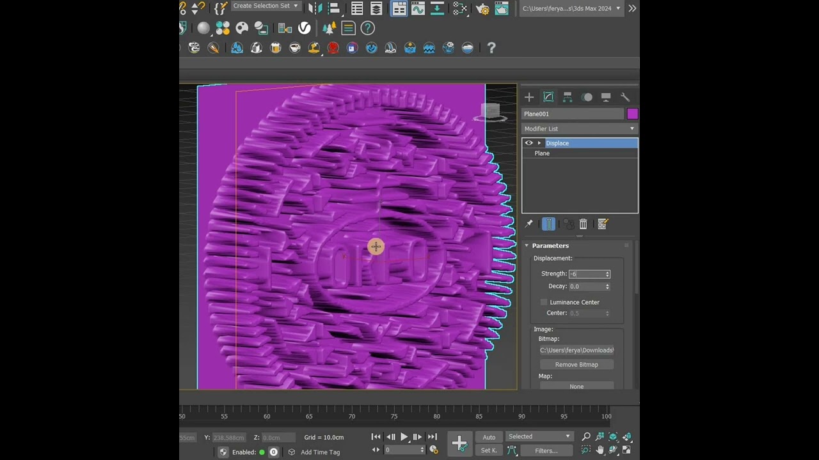The height and width of the screenshot is (460, 819).
Task: Click the question mark help icon in second toolbar
Action: click(367, 28)
